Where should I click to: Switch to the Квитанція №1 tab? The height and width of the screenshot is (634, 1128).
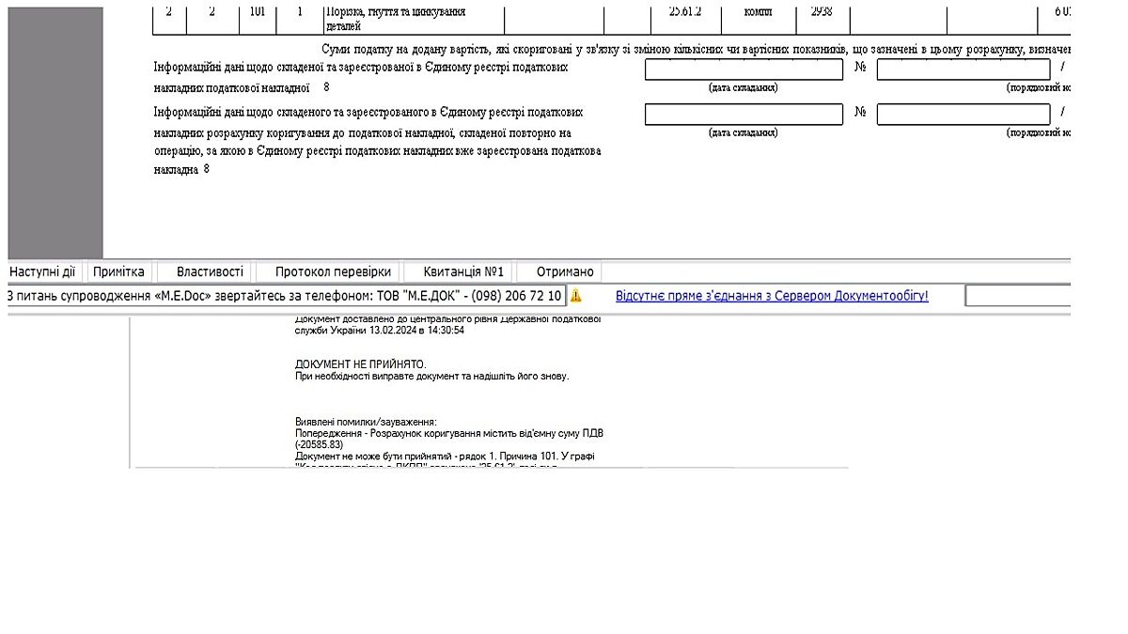click(x=463, y=272)
